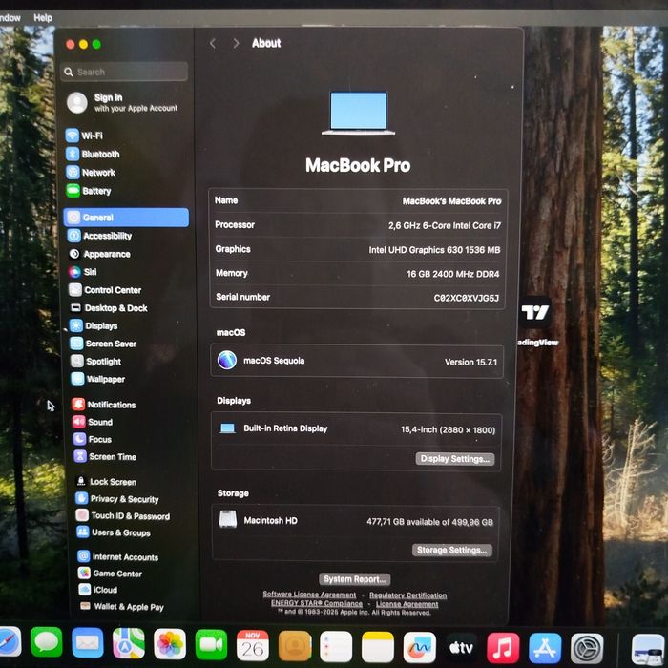Click macOS Sequoia Version 15.7.1 row
Viewport: 668px width, 668px height.
pyautogui.click(x=357, y=362)
